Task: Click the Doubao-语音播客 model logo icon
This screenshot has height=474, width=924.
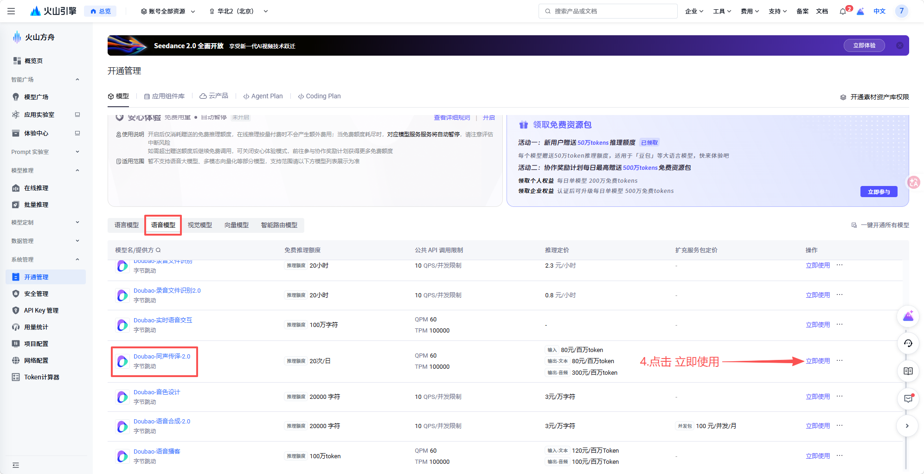Action: 122,456
